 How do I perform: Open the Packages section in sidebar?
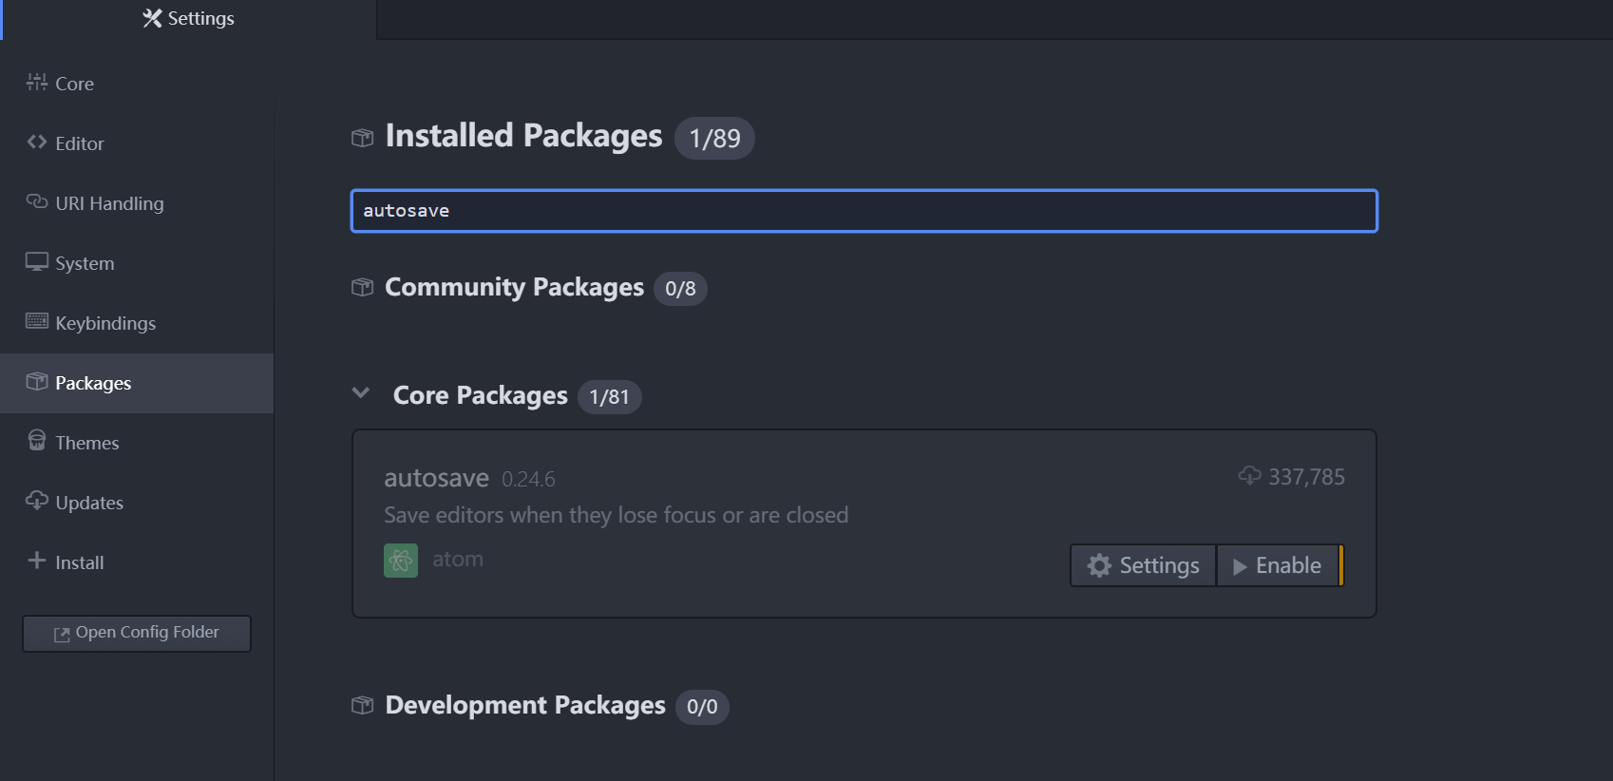93,383
